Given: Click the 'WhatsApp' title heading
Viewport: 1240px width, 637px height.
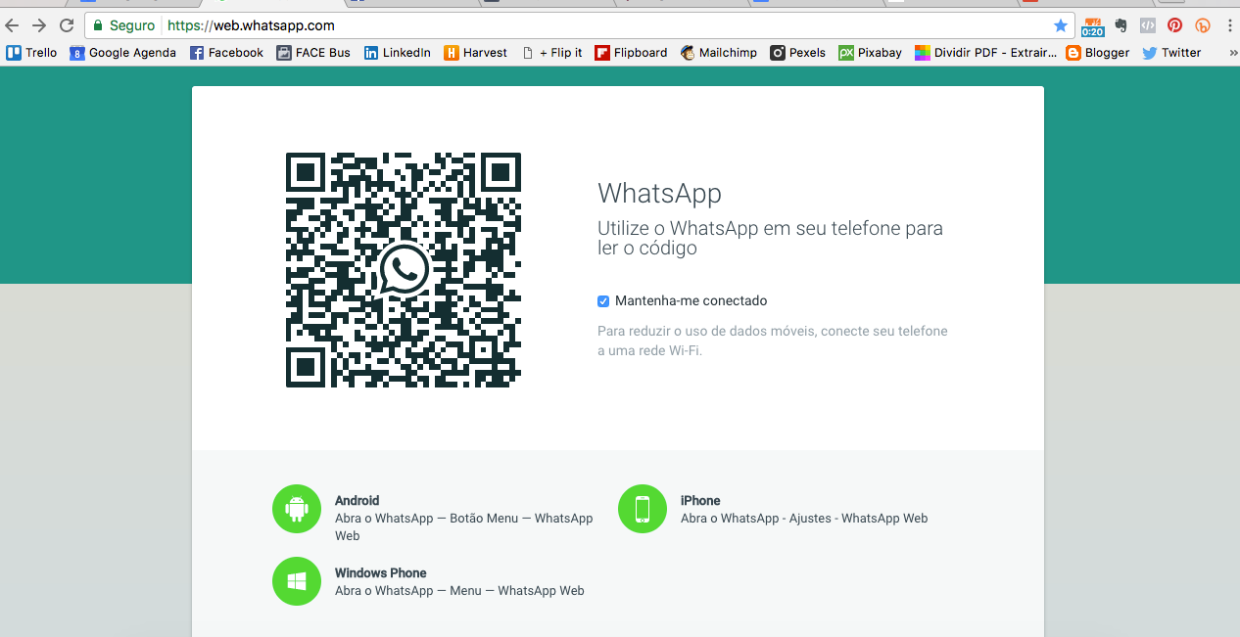Looking at the screenshot, I should pos(659,193).
